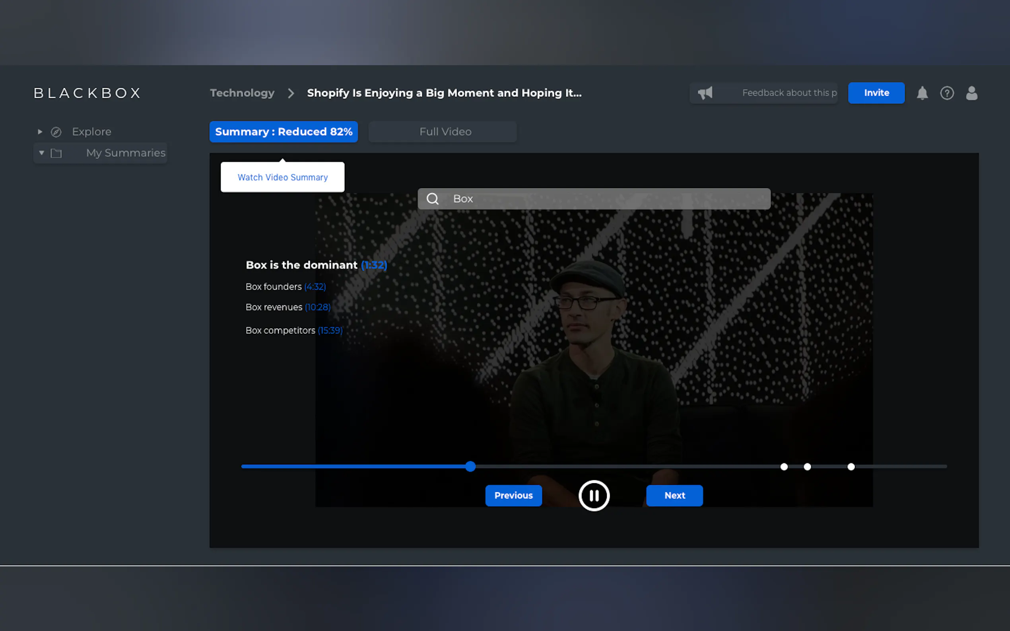Image resolution: width=1010 pixels, height=631 pixels.
Task: Click the Box search field
Action: point(594,199)
